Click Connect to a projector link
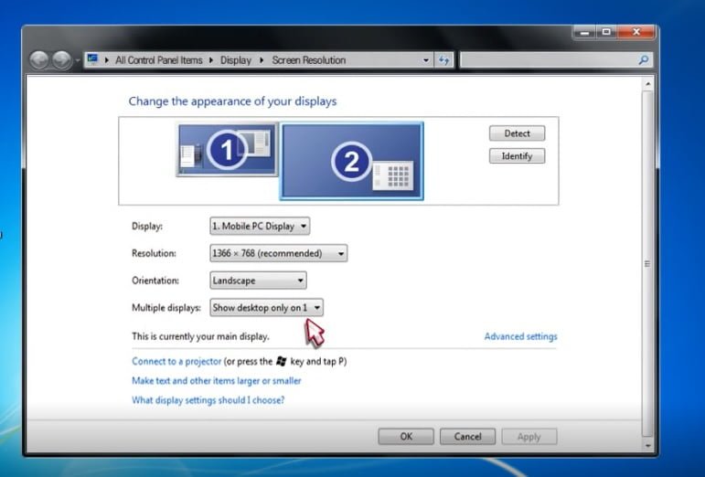Screen dimensions: 705x477 click(x=176, y=361)
